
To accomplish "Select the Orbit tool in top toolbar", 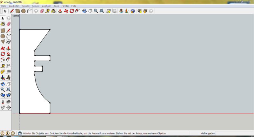I will 84,11.
